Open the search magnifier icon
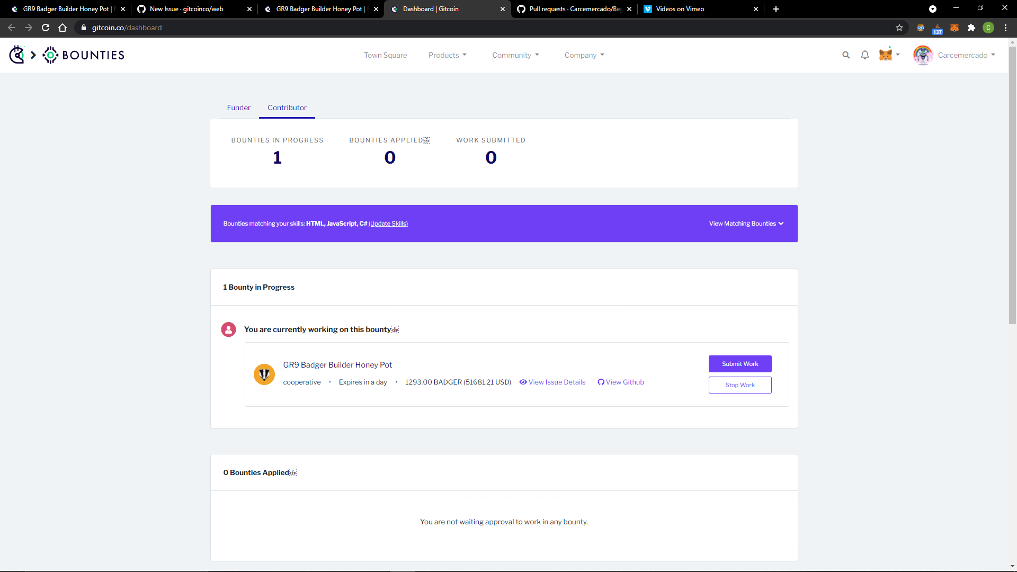Screen dimensions: 1017x572 click(x=846, y=55)
